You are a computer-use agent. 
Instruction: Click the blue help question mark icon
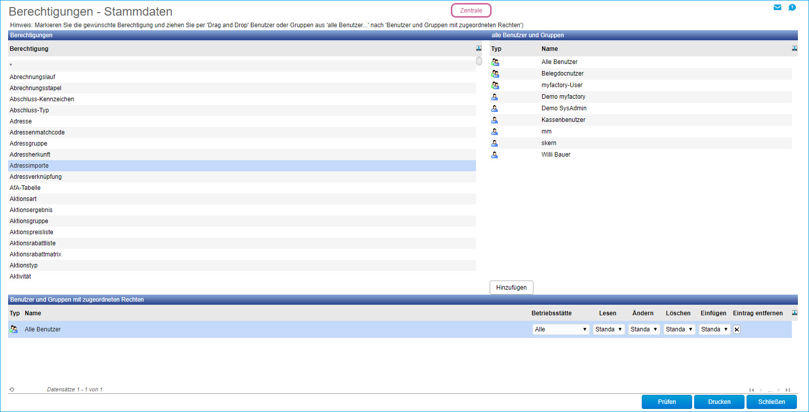pos(792,8)
